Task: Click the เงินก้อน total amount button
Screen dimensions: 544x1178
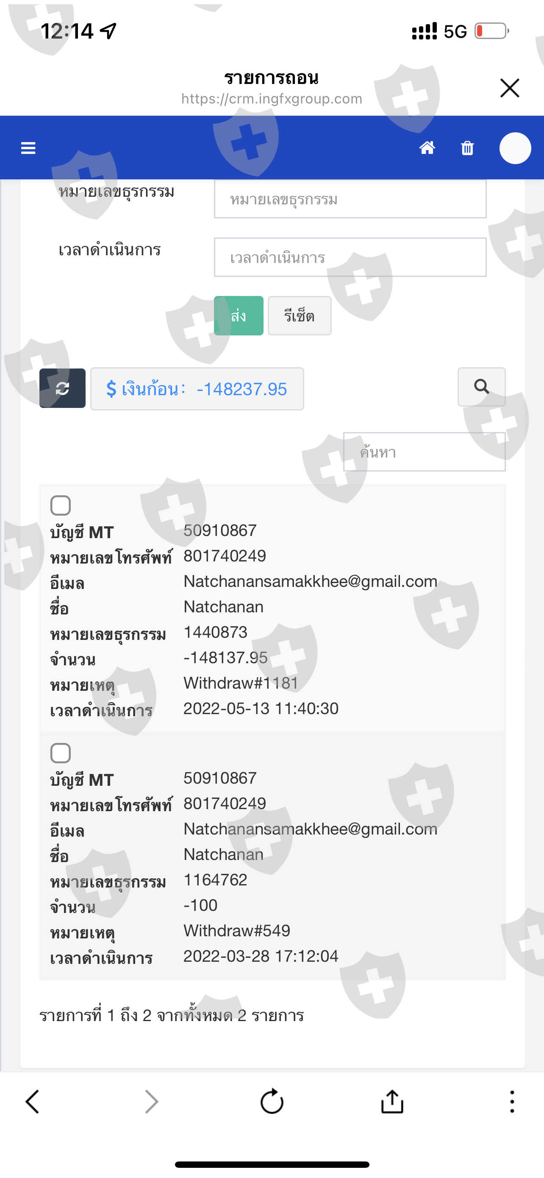Action: (197, 389)
